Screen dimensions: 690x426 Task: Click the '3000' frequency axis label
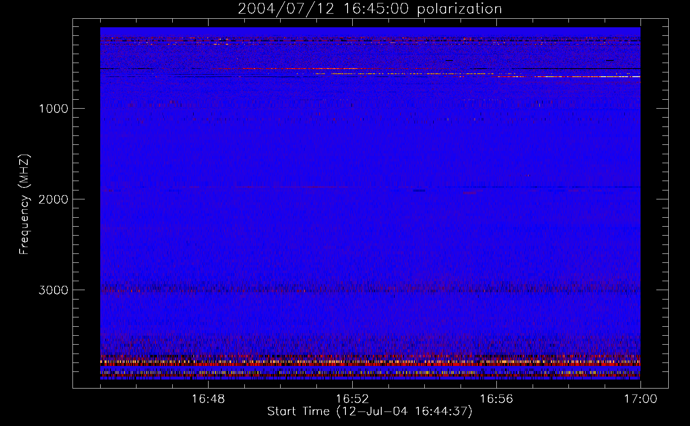pos(53,290)
